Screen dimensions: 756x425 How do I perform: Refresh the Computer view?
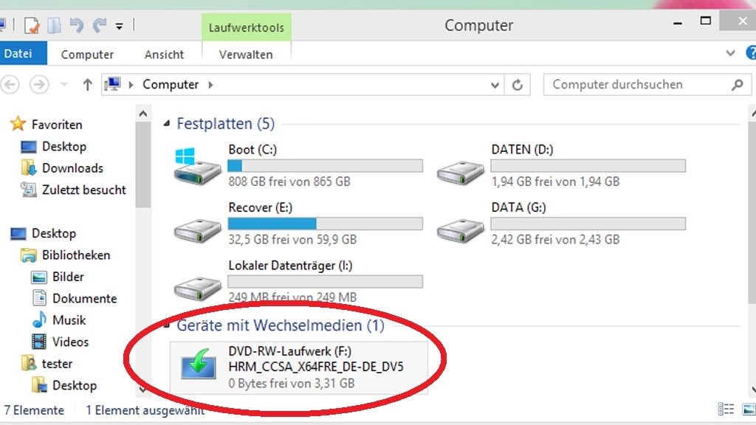point(518,85)
